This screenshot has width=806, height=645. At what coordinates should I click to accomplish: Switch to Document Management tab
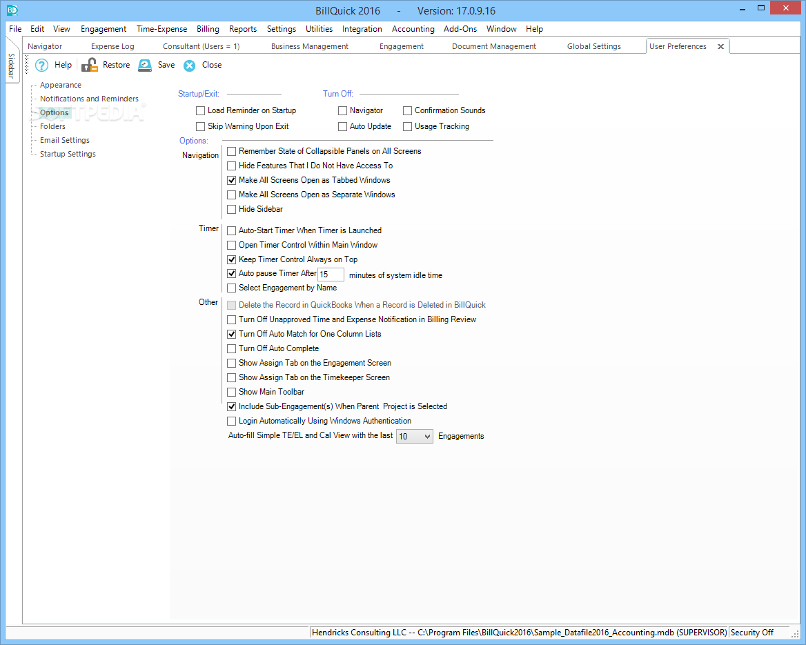click(x=494, y=46)
